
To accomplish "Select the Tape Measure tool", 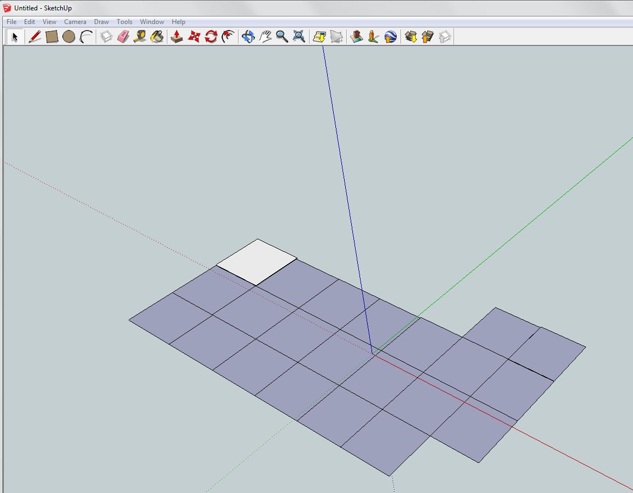I will pyautogui.click(x=140, y=37).
